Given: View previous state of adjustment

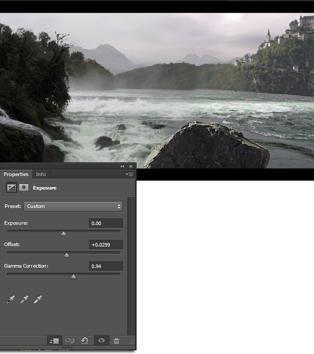Looking at the screenshot, I should tap(70, 340).
